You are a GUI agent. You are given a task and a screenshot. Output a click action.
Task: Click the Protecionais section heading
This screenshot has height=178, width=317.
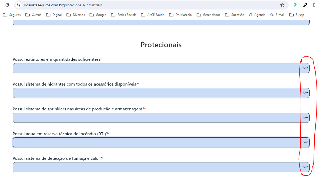161,45
